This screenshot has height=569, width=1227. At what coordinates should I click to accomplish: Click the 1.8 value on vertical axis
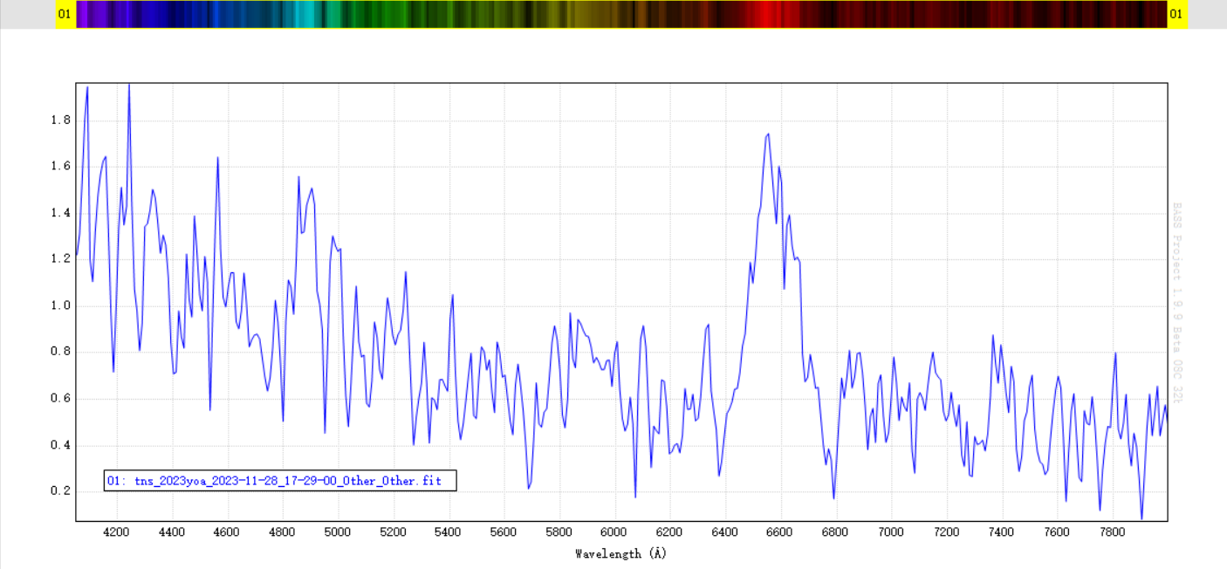click(62, 120)
